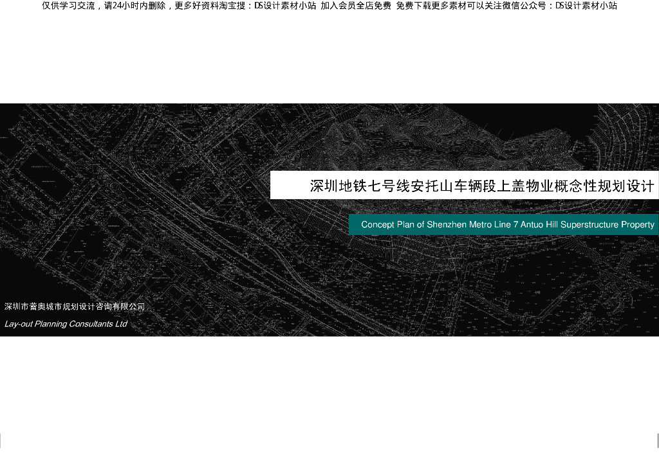Click "Superstructure Property" at the subtitle end
The image size is (659, 465).
click(608, 225)
